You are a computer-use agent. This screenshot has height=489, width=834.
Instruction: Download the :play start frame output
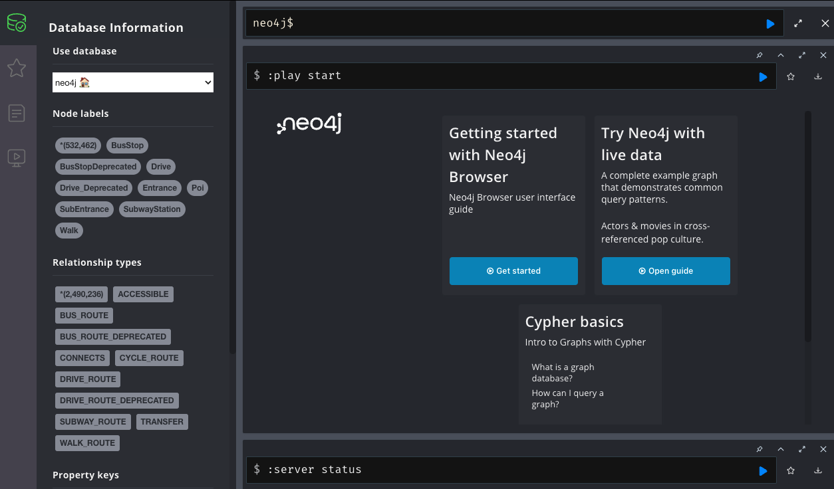(818, 77)
